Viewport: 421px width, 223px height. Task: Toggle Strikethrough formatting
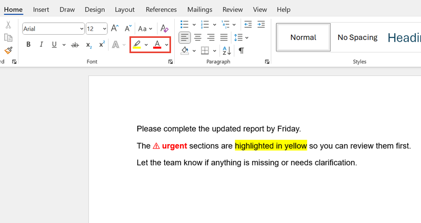[x=75, y=45]
